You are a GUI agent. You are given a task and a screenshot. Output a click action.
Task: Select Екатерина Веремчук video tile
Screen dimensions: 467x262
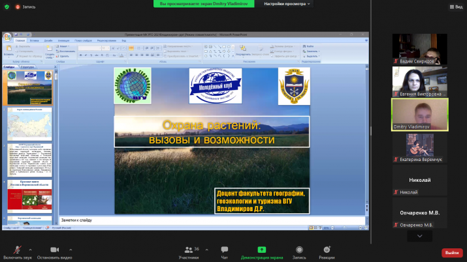(x=419, y=147)
